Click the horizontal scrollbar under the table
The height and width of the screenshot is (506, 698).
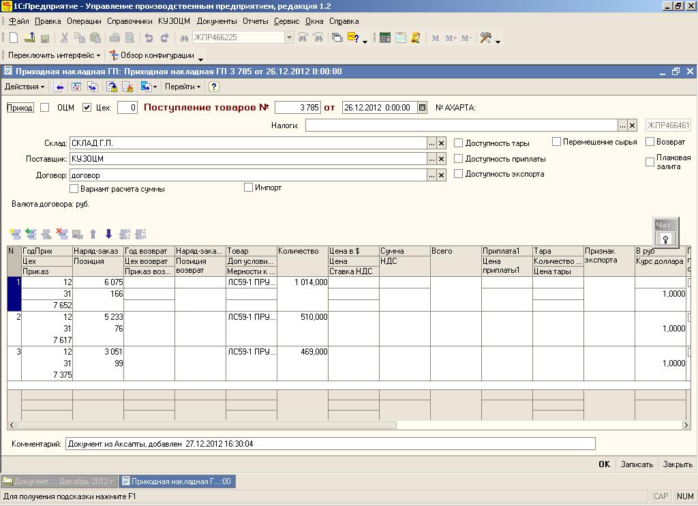click(204, 425)
